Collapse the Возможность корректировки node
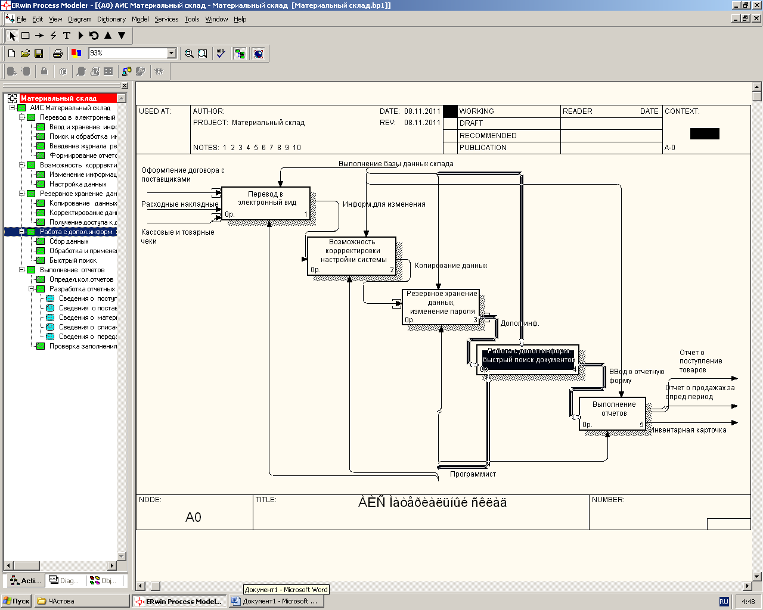 pos(21,165)
